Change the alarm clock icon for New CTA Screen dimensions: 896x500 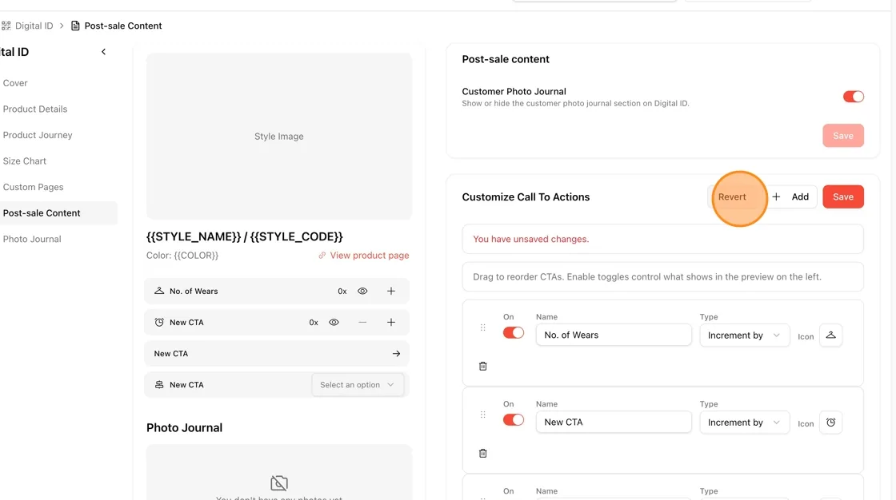coord(831,423)
